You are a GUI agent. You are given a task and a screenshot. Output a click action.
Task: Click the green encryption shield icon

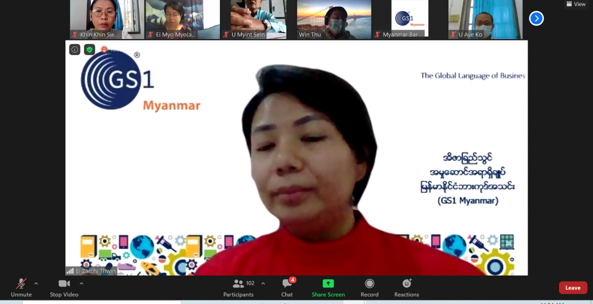[x=90, y=50]
